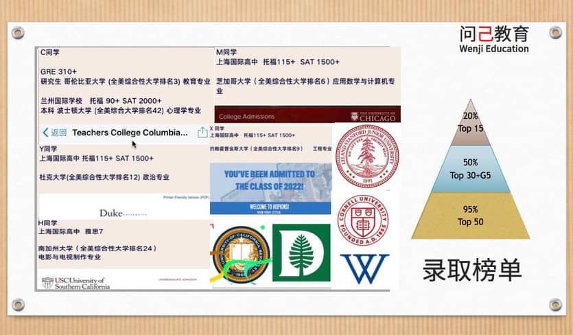Screen dimensions: 573x335
Task: Click the University of California seal
Action: 241,255
